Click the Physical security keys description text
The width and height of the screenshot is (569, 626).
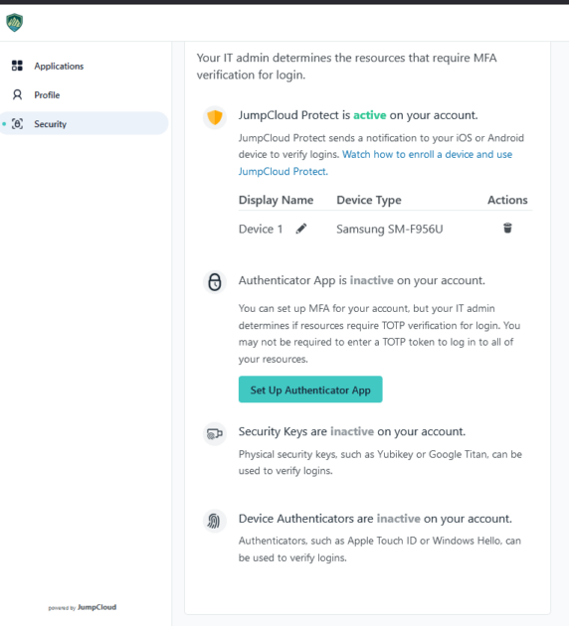[x=380, y=462]
